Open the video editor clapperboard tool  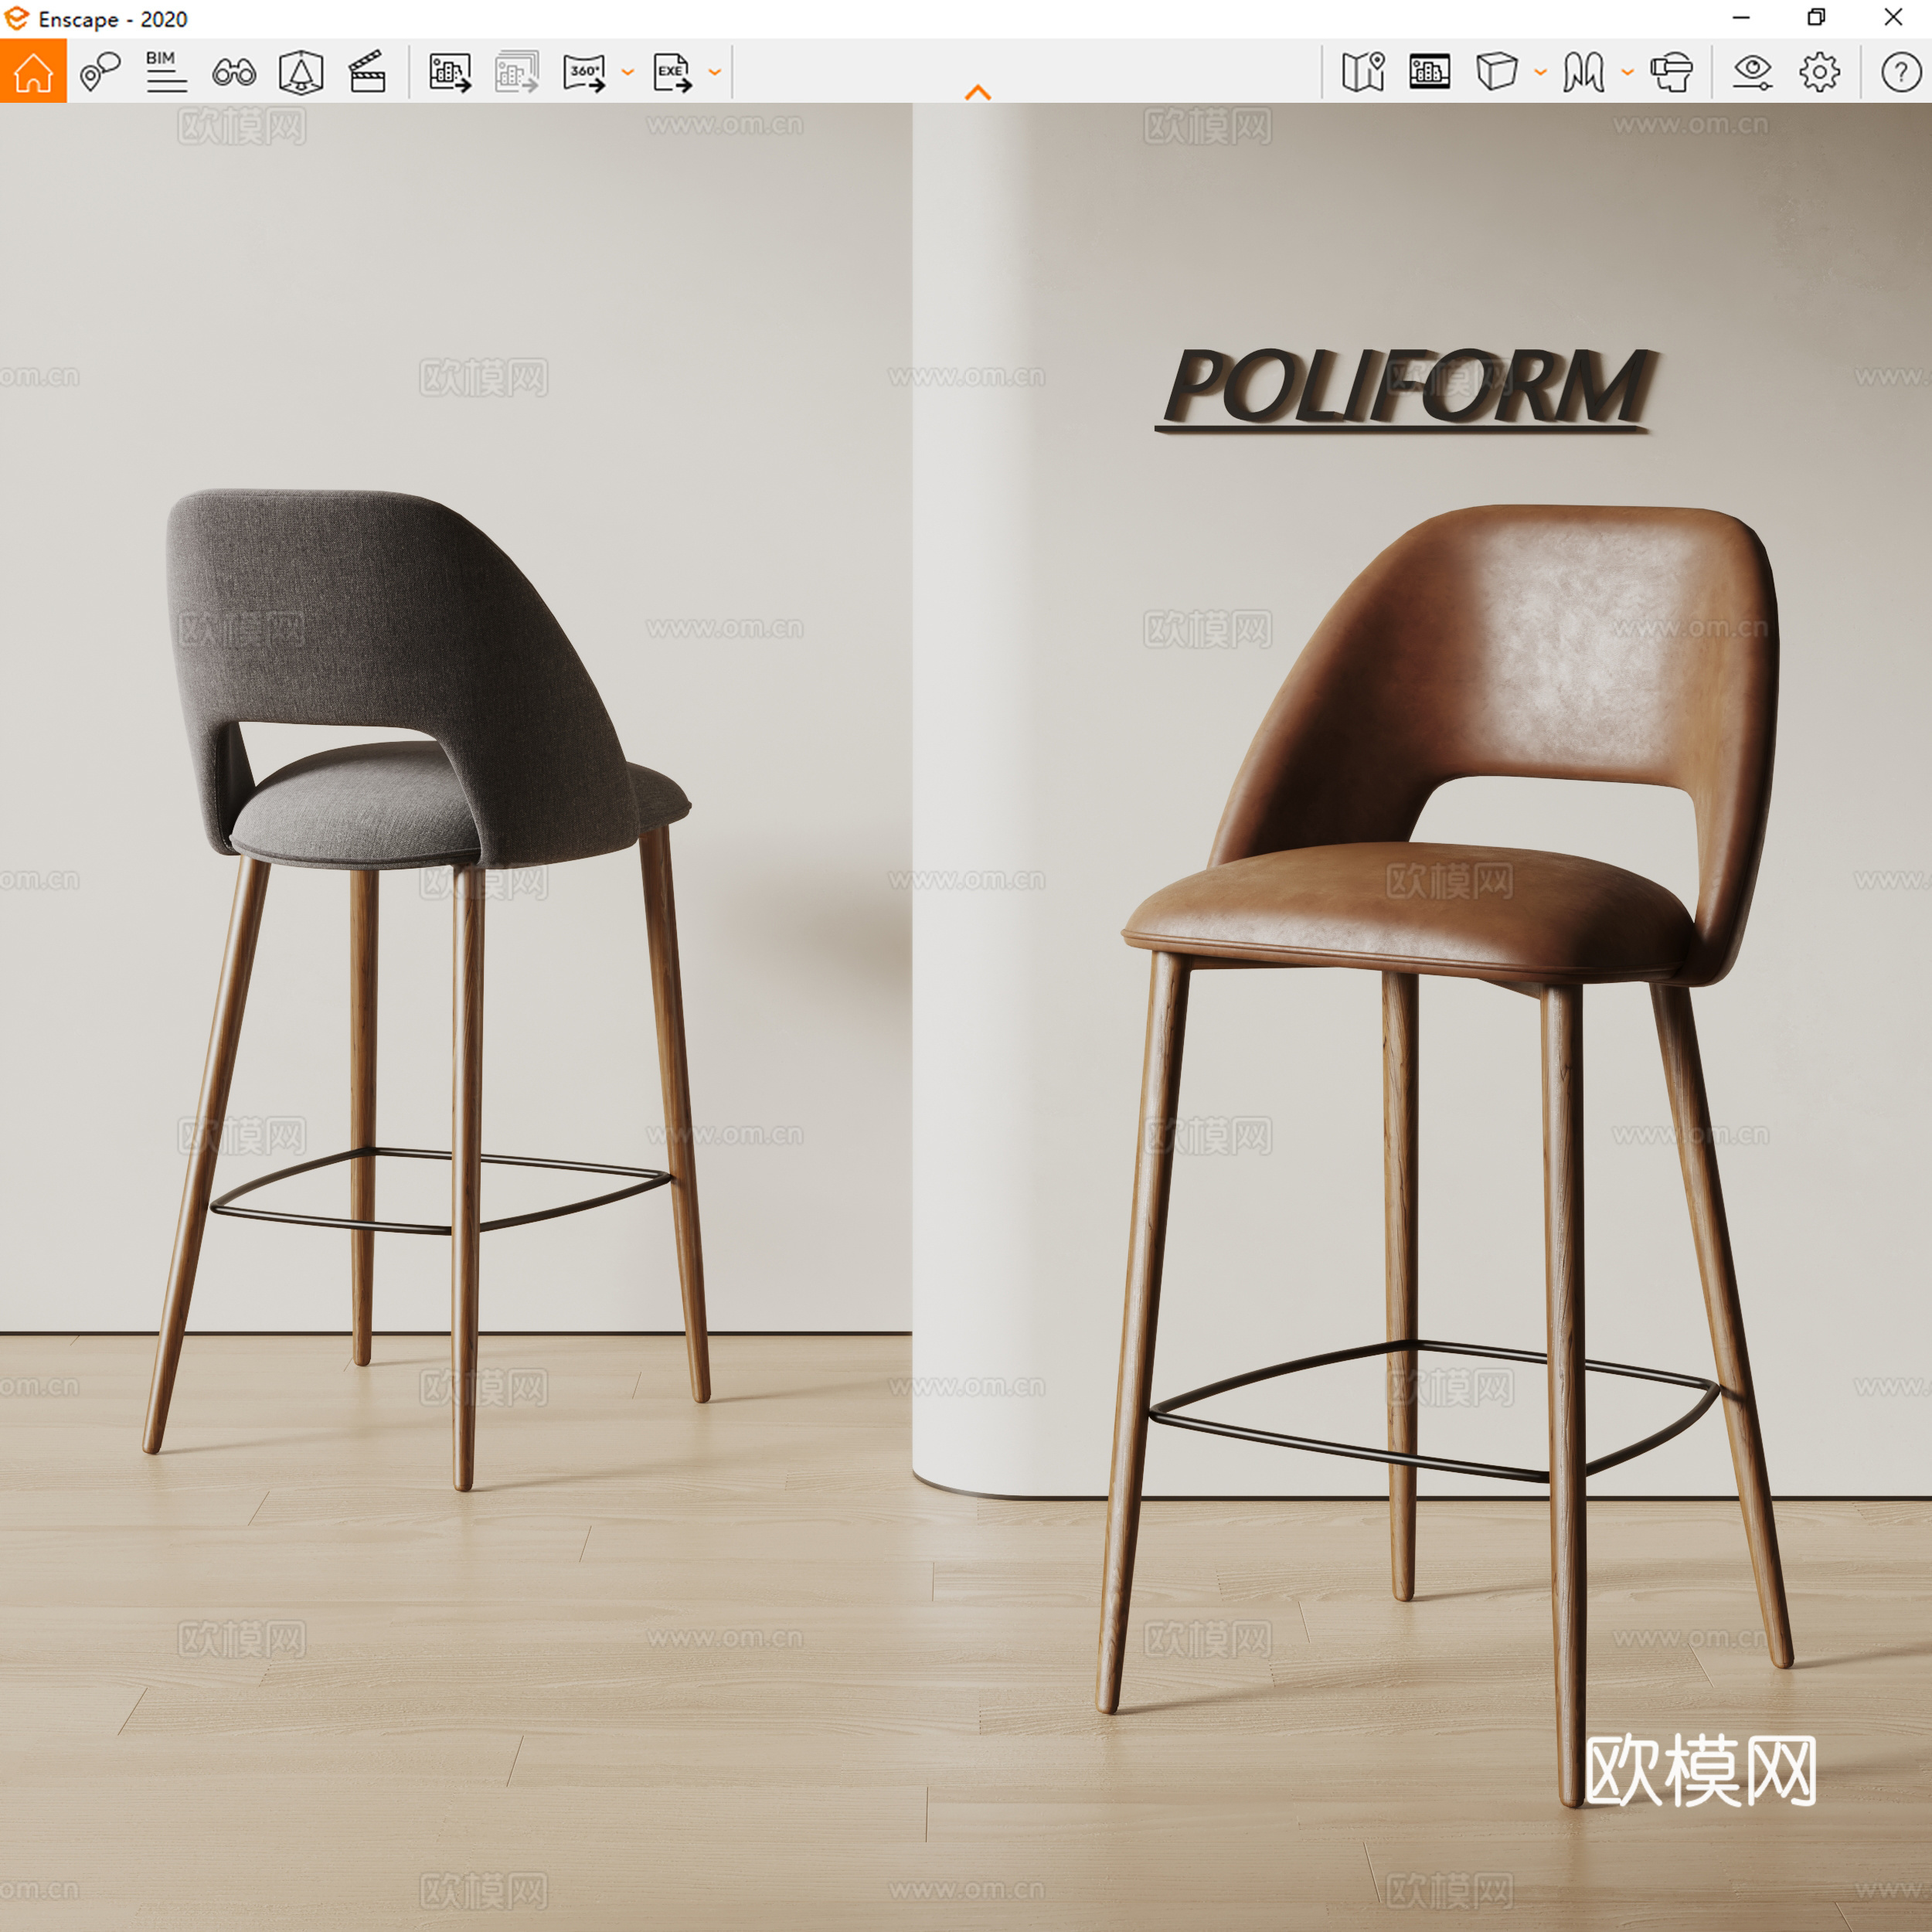tap(368, 70)
